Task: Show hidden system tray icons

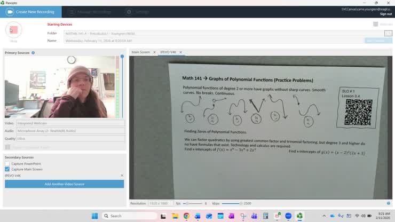Action: coord(324,216)
